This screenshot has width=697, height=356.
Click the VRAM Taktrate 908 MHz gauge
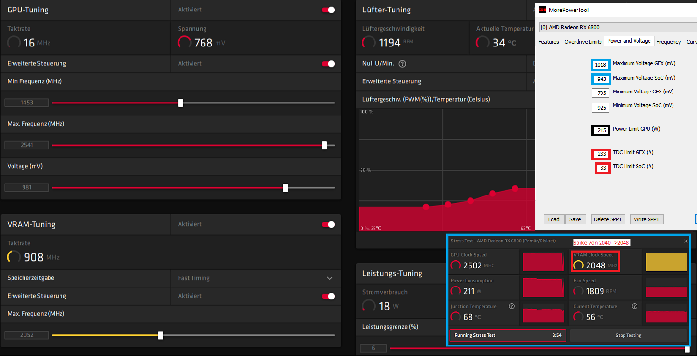click(14, 257)
